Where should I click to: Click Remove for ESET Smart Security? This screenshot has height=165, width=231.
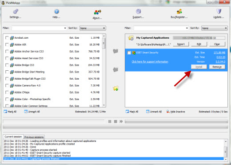pyautogui.click(x=217, y=67)
